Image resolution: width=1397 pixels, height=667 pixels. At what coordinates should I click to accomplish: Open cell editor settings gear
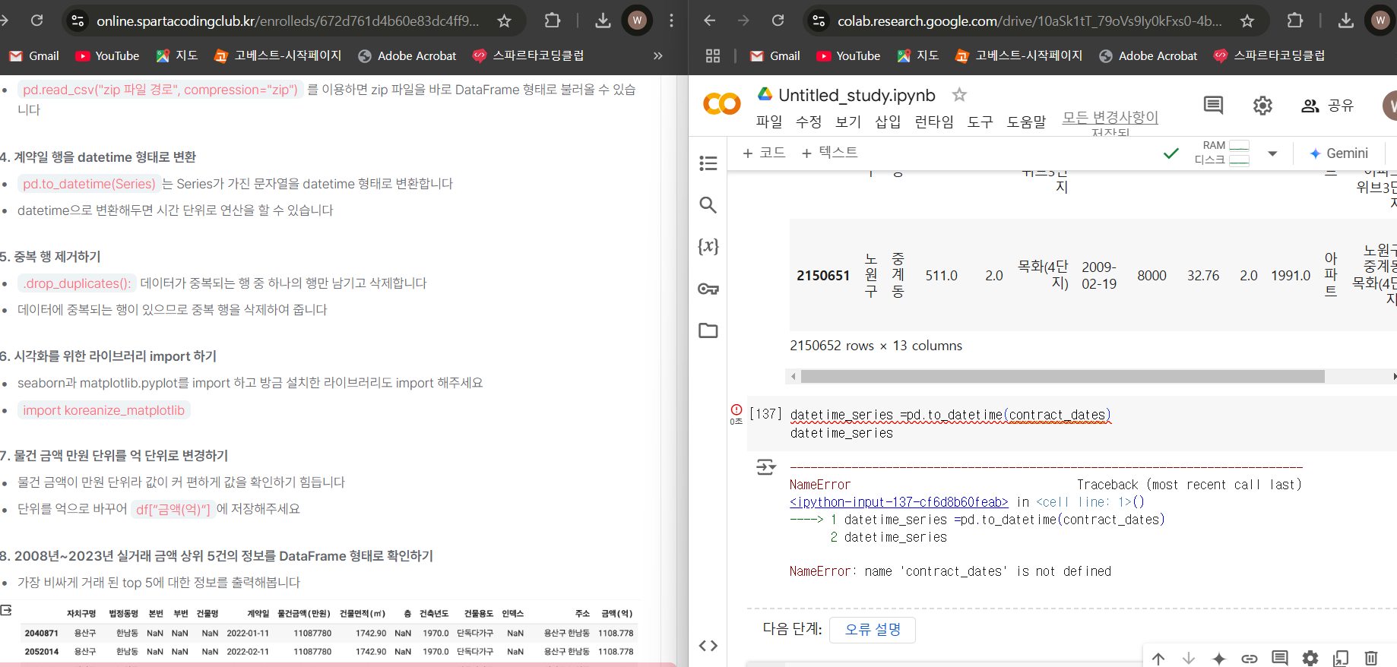pos(1310,659)
